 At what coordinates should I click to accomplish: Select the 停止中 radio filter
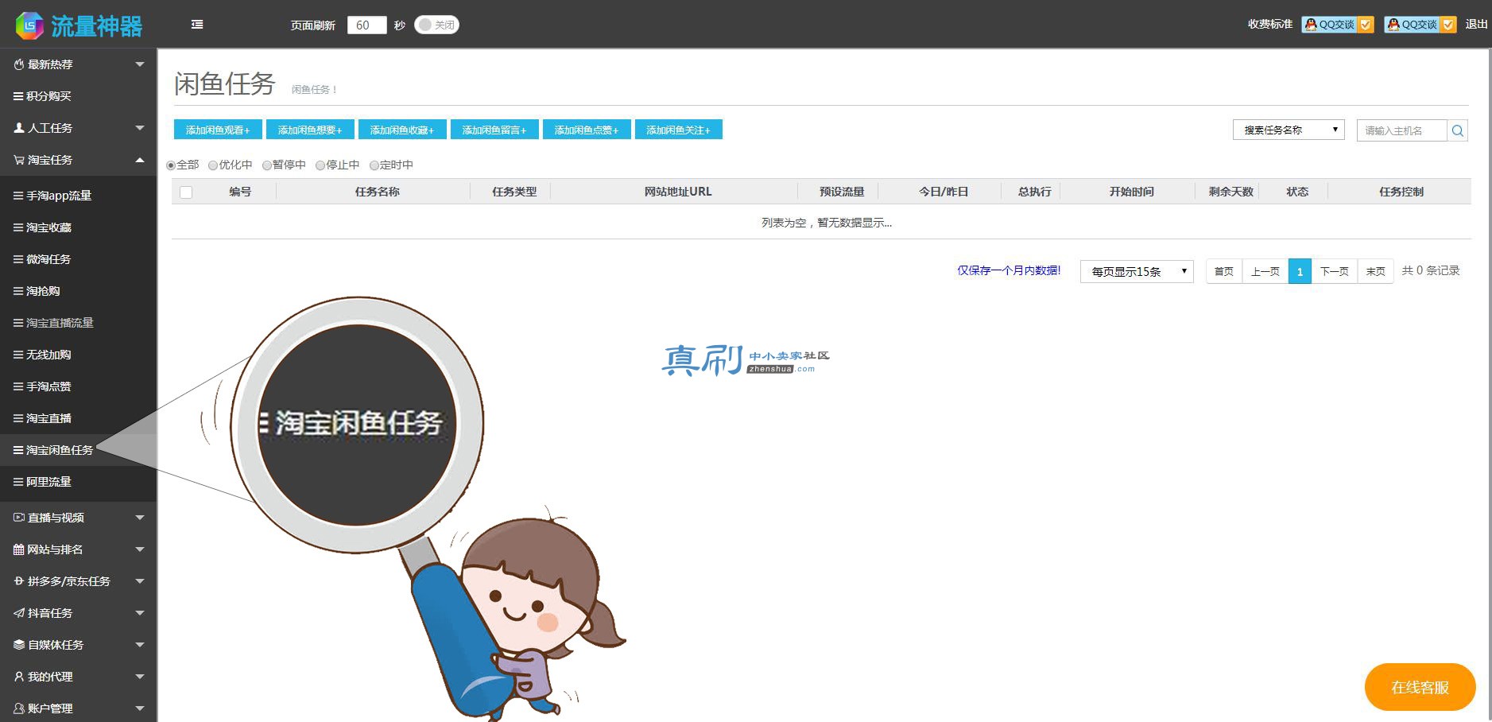(x=320, y=165)
